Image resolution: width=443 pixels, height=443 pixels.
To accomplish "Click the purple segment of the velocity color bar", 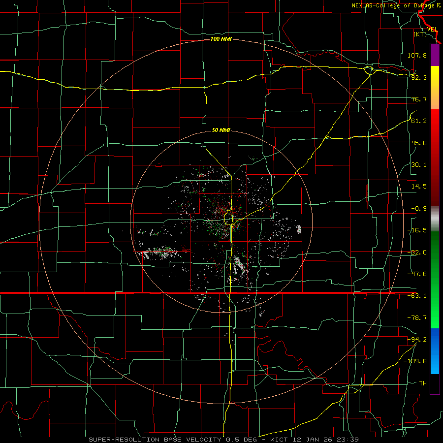I will (x=435, y=55).
